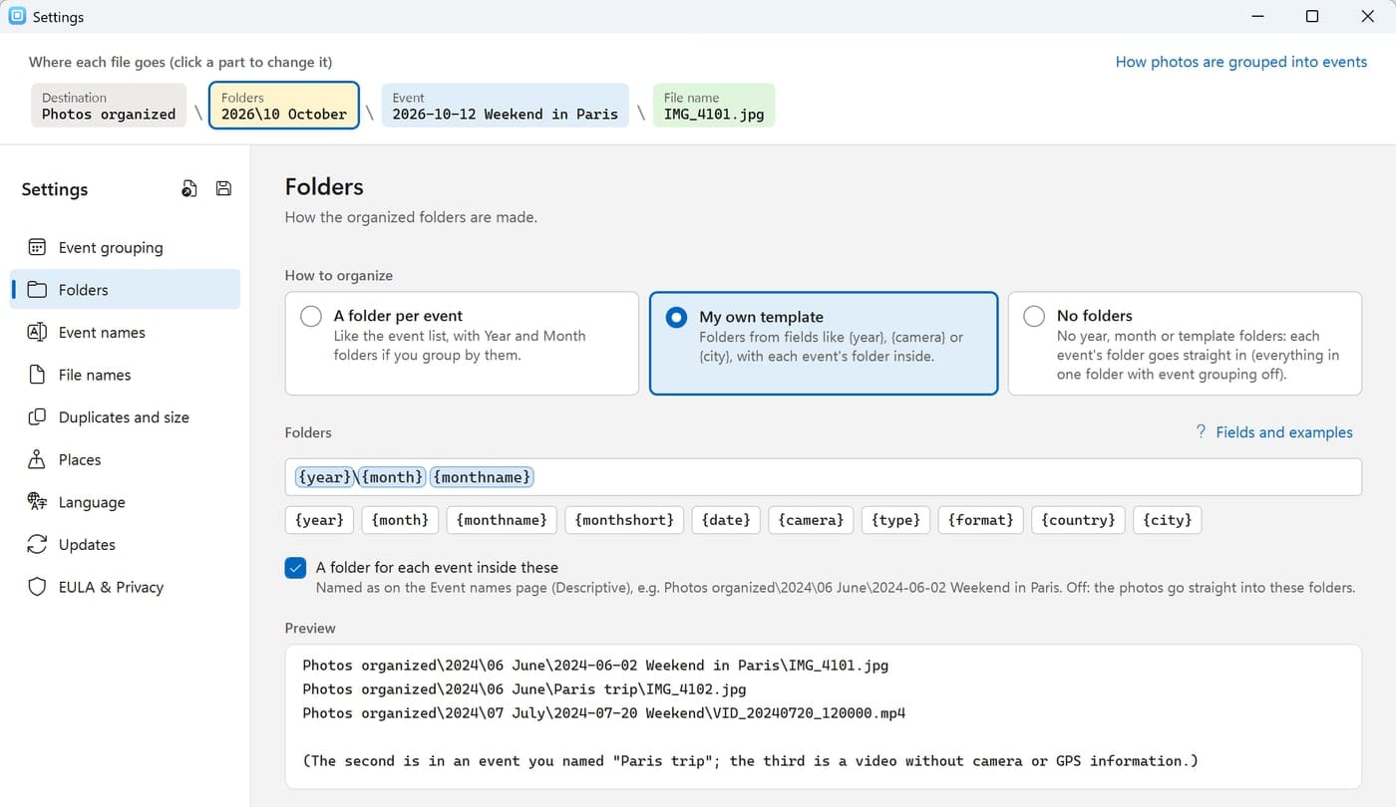Uncheck 'A folder for each event inside these'
Screen dimensions: 1396x807
[295, 568]
